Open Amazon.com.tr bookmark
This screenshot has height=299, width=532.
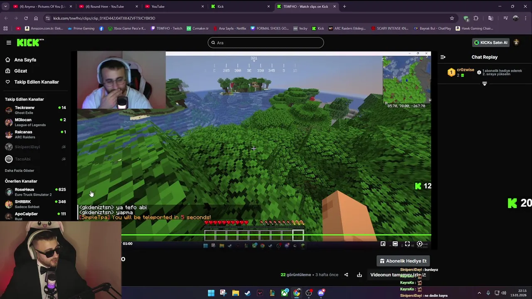44,28
